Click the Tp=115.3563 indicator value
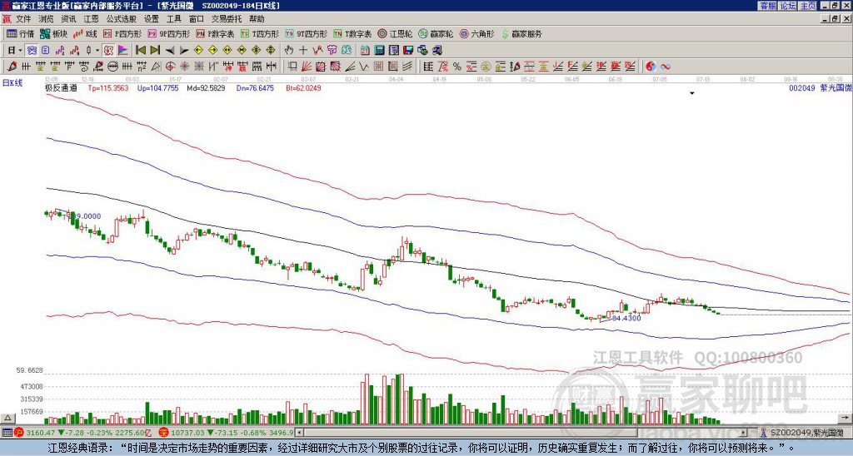This screenshot has width=853, height=456. pyautogui.click(x=108, y=87)
